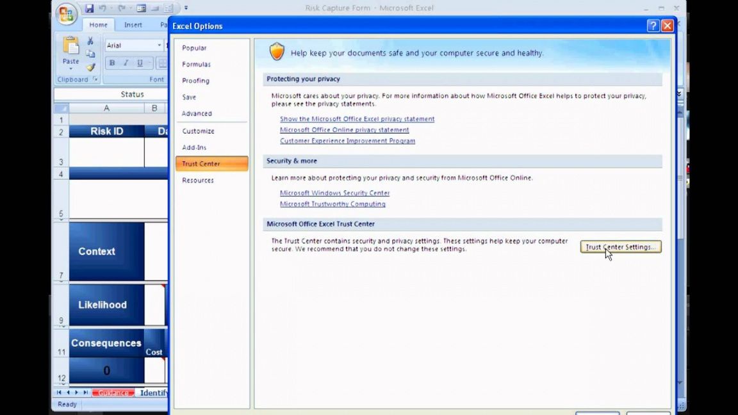Select Advanced in Excel Options sidebar

(197, 113)
